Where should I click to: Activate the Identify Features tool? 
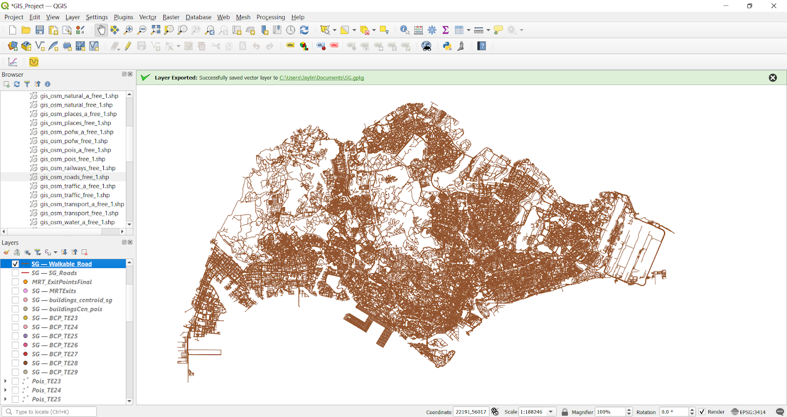[404, 30]
